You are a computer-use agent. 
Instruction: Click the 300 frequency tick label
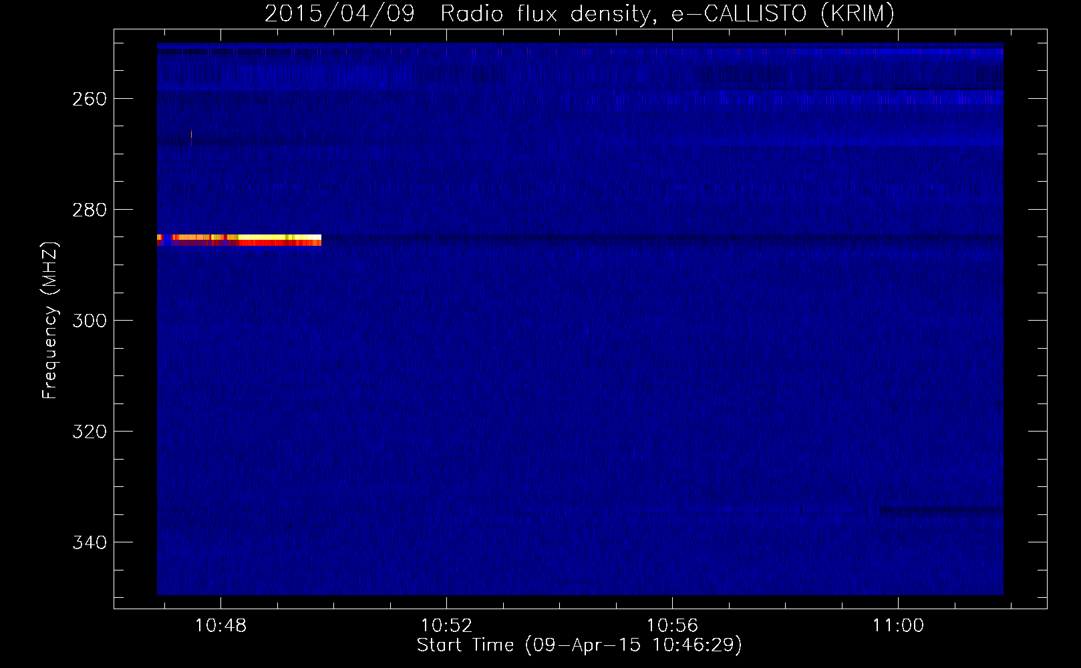90,321
